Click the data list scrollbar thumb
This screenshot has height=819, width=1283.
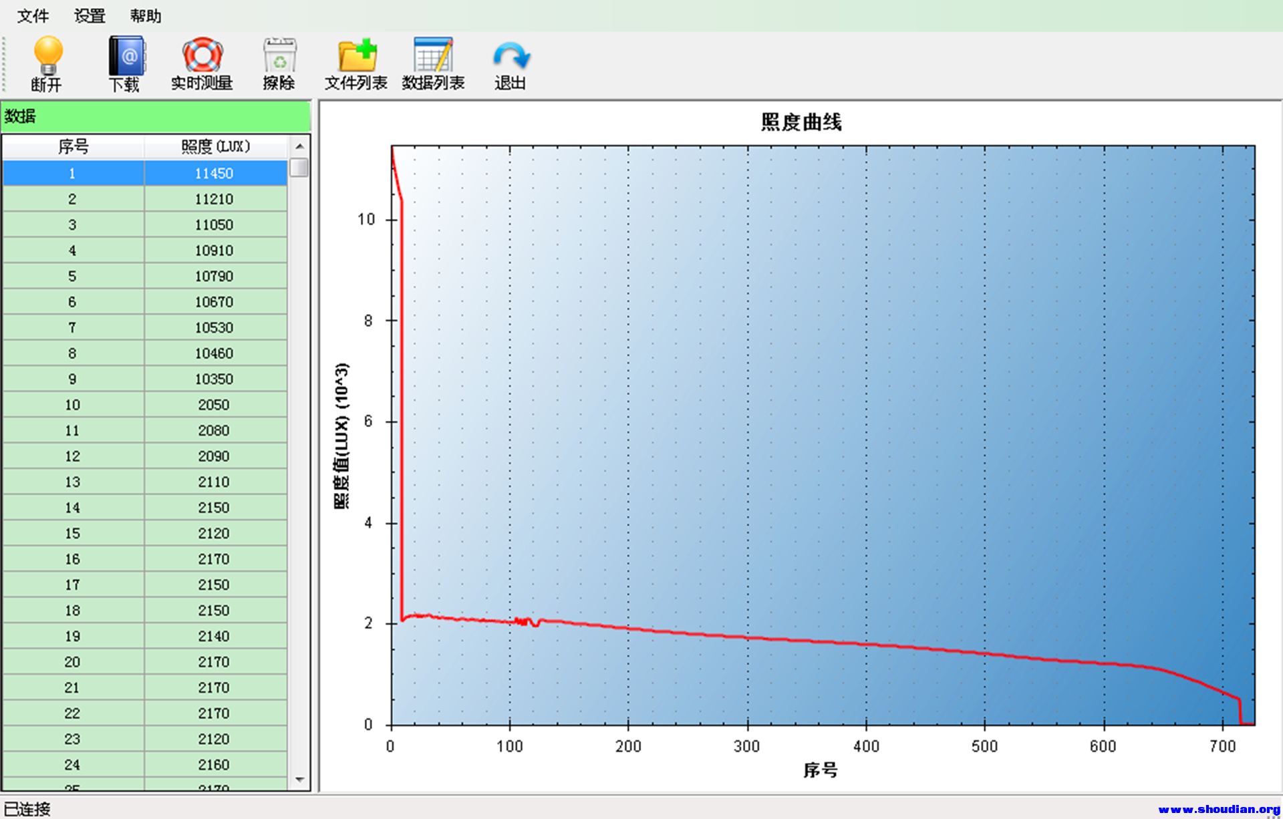pyautogui.click(x=299, y=167)
